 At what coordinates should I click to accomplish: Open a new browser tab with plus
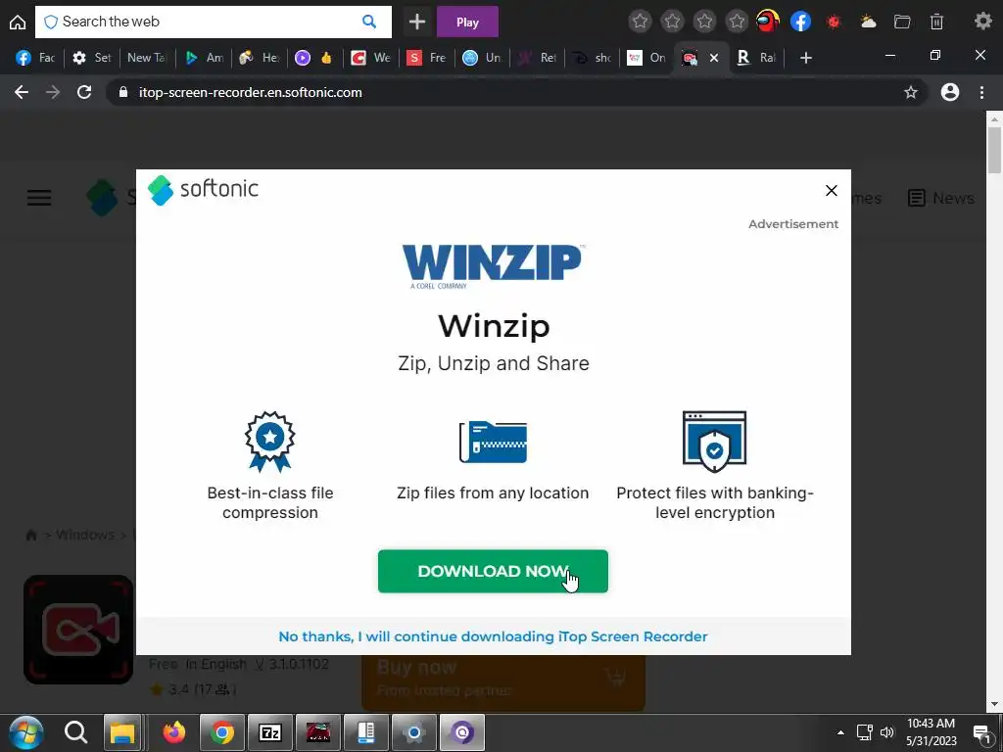806,58
